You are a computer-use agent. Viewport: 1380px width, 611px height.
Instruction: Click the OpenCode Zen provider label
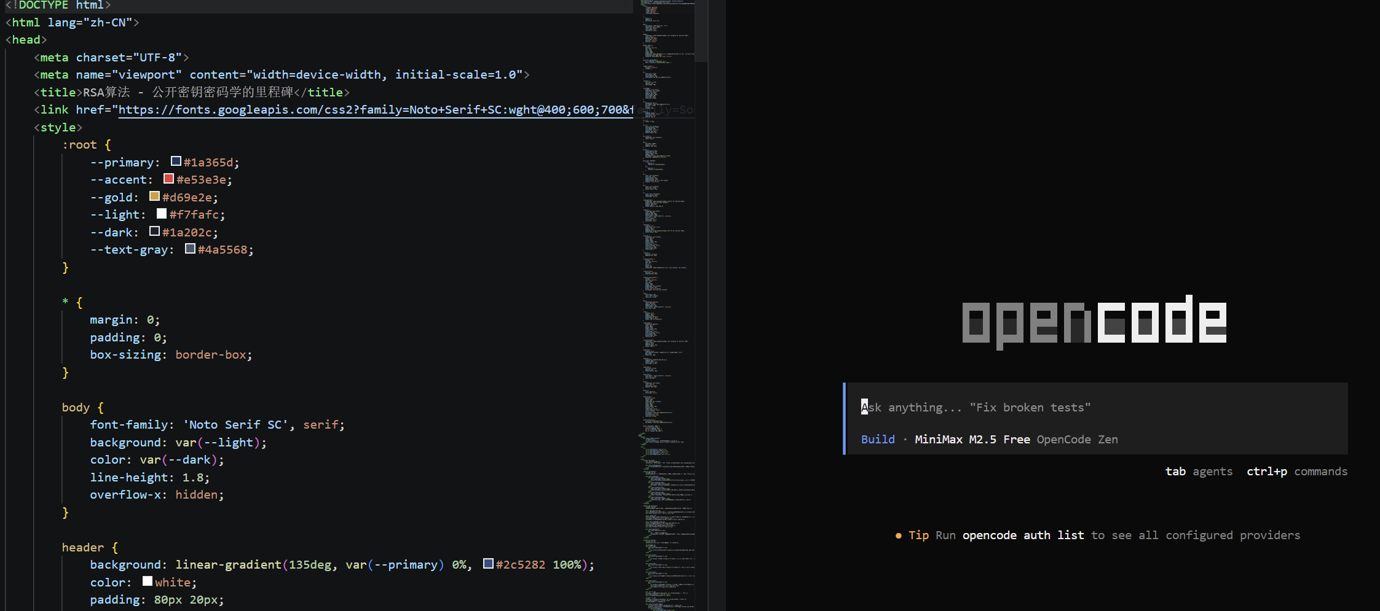pyautogui.click(x=1077, y=439)
